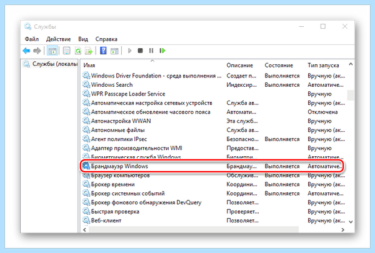
Task: Select Автоматическая настройка сетевых устройств
Action: point(213,103)
